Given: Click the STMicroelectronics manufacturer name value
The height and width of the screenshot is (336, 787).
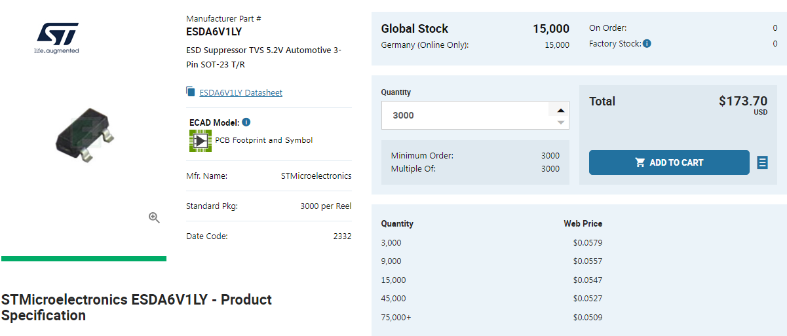Looking at the screenshot, I should coord(316,176).
